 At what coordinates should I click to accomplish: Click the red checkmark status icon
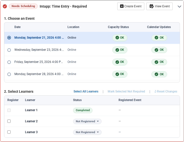click(x=5, y=6)
